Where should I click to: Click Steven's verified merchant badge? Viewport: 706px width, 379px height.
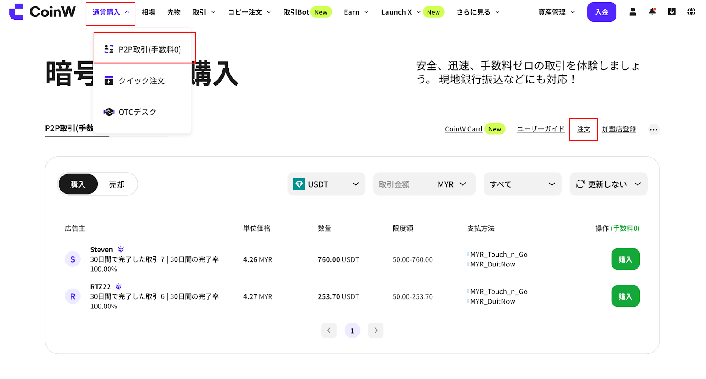(120, 249)
